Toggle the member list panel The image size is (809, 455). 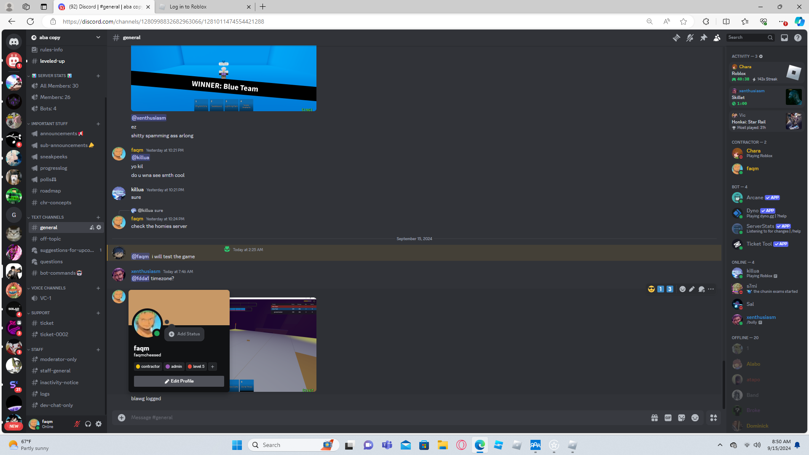pyautogui.click(x=717, y=37)
